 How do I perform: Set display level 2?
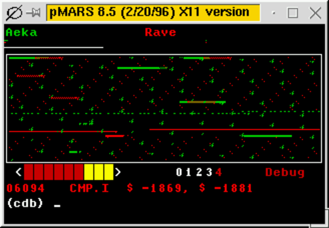[x=199, y=172]
